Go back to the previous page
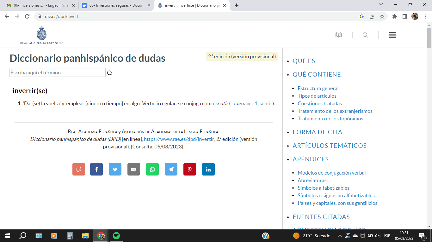432x242 pixels. (7, 16)
